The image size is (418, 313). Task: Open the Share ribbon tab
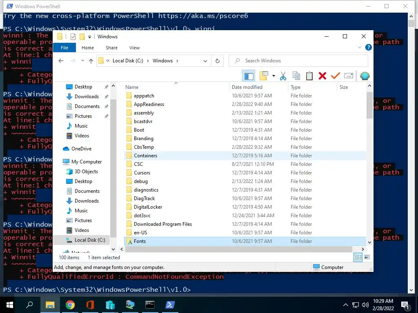point(111,48)
